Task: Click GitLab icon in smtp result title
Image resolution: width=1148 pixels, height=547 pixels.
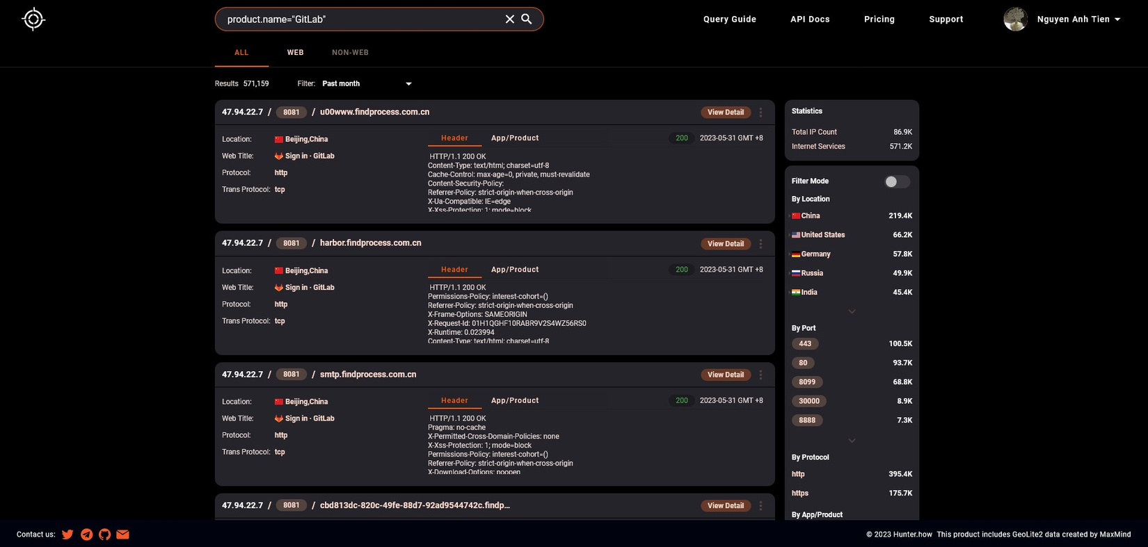Action: point(279,418)
